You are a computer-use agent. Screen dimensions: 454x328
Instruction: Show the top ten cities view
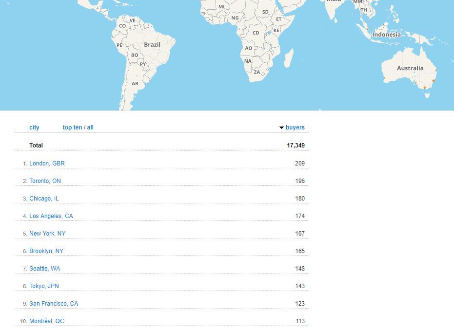(72, 128)
